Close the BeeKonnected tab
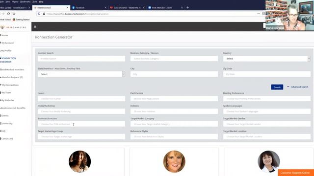Viewport: 314px width, 176px height. tap(67, 8)
